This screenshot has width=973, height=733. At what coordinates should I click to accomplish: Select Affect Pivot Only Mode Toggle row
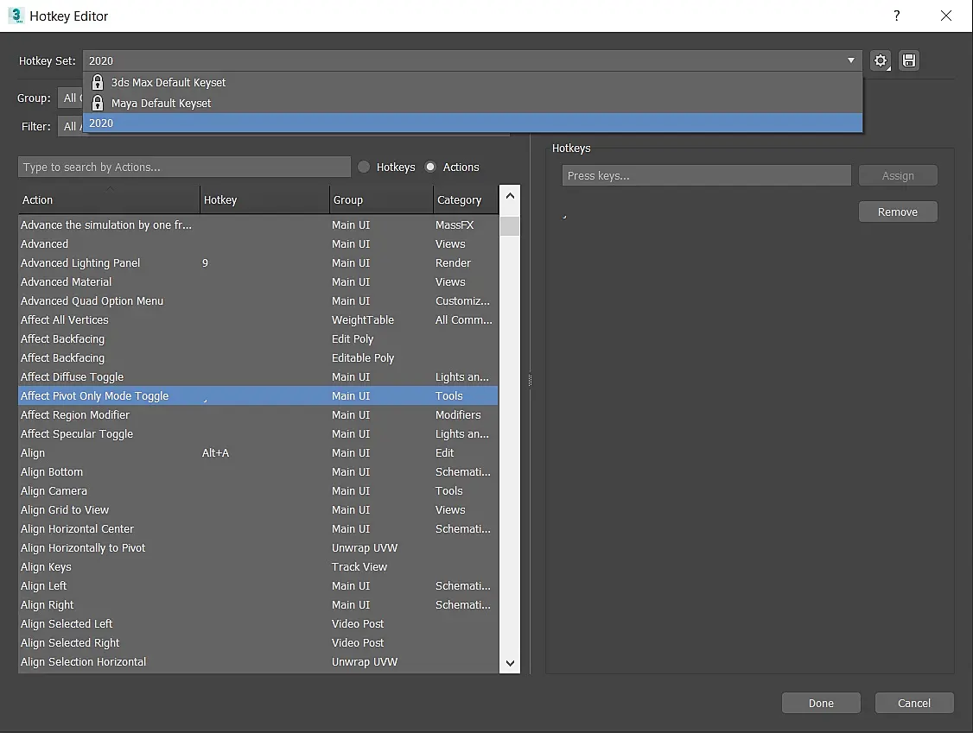(258, 395)
